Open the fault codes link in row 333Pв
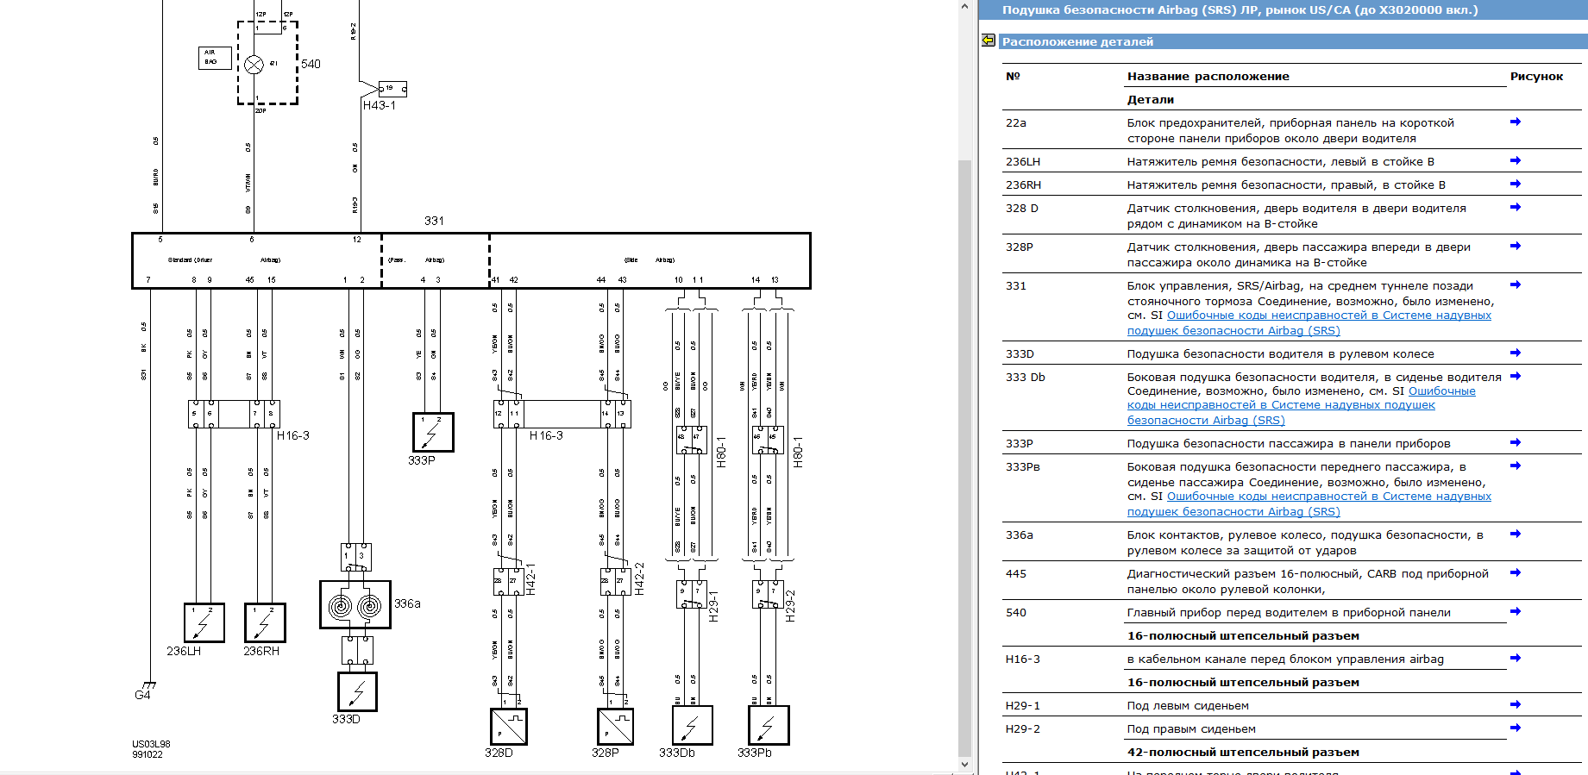 (x=1328, y=497)
